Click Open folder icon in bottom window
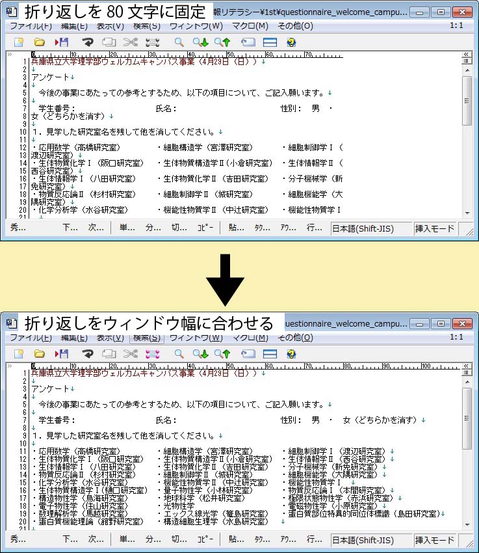479x553 pixels. click(x=40, y=354)
